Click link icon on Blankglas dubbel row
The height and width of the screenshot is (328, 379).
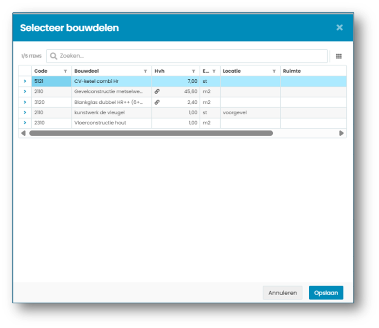[x=157, y=102]
